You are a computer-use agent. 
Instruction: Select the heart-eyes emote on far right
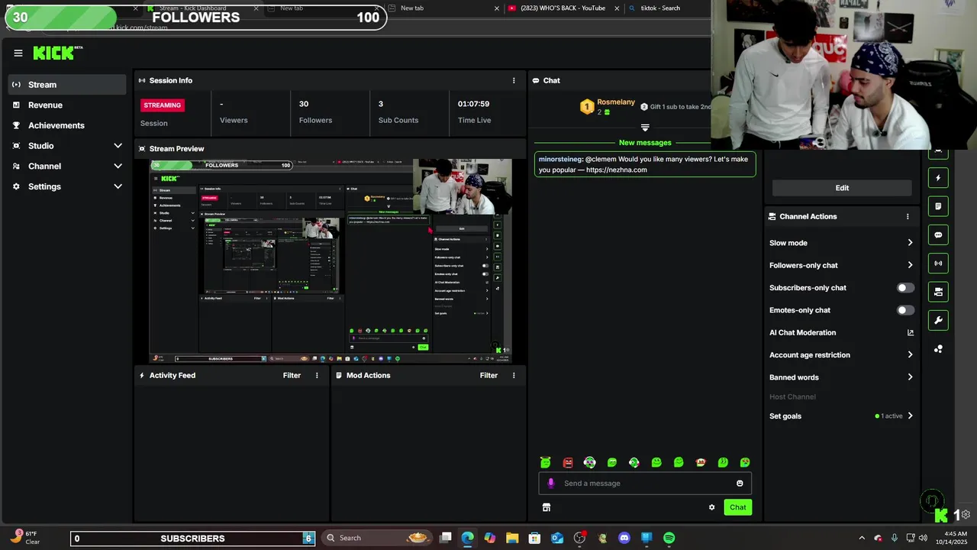point(745,462)
